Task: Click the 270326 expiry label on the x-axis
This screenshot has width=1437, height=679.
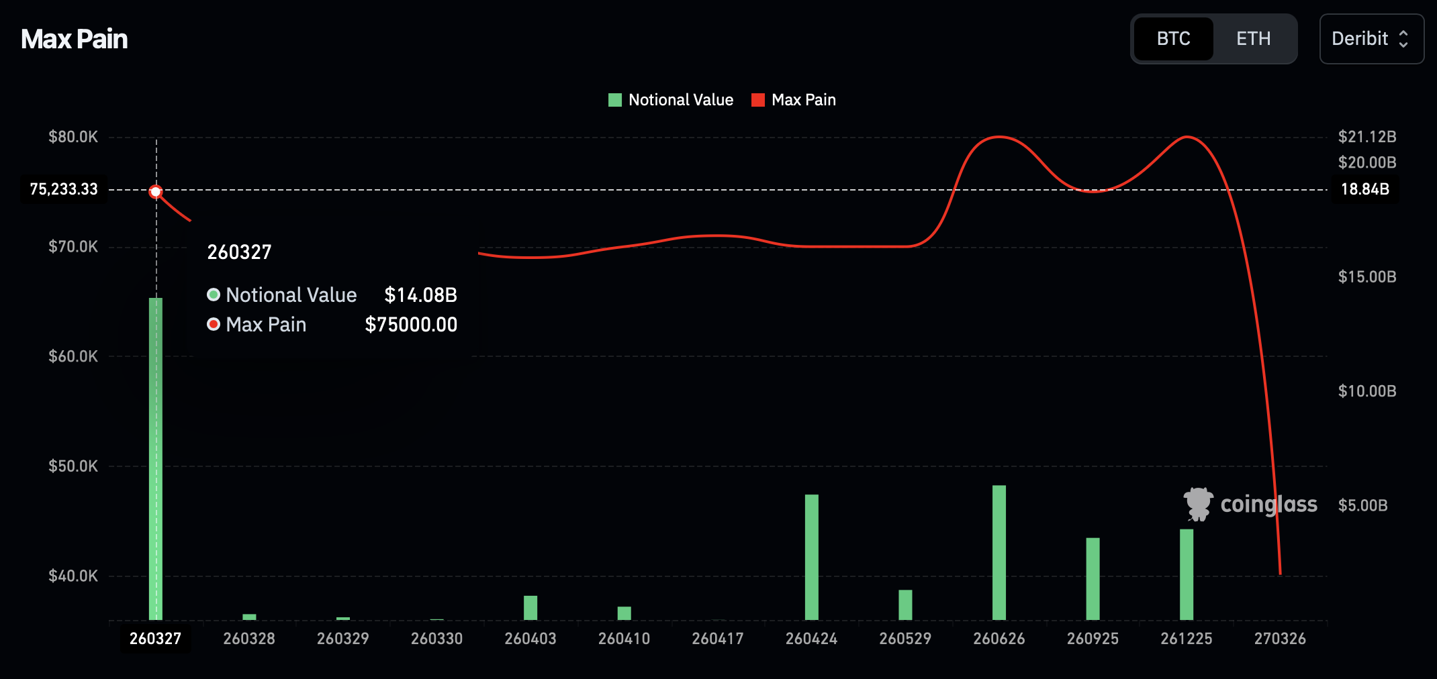Action: pyautogui.click(x=1280, y=639)
